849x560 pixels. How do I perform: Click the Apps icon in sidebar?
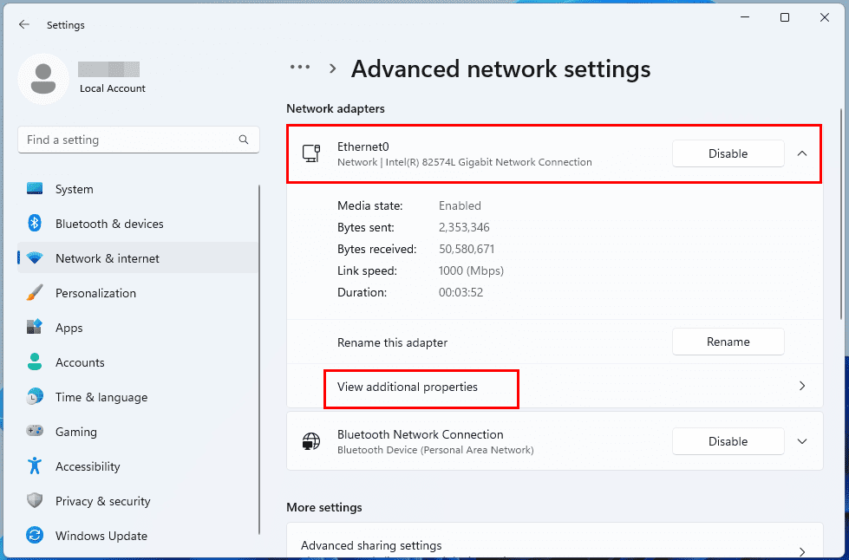(x=35, y=328)
